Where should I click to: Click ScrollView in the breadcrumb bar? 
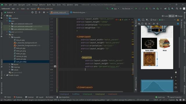point(76,94)
